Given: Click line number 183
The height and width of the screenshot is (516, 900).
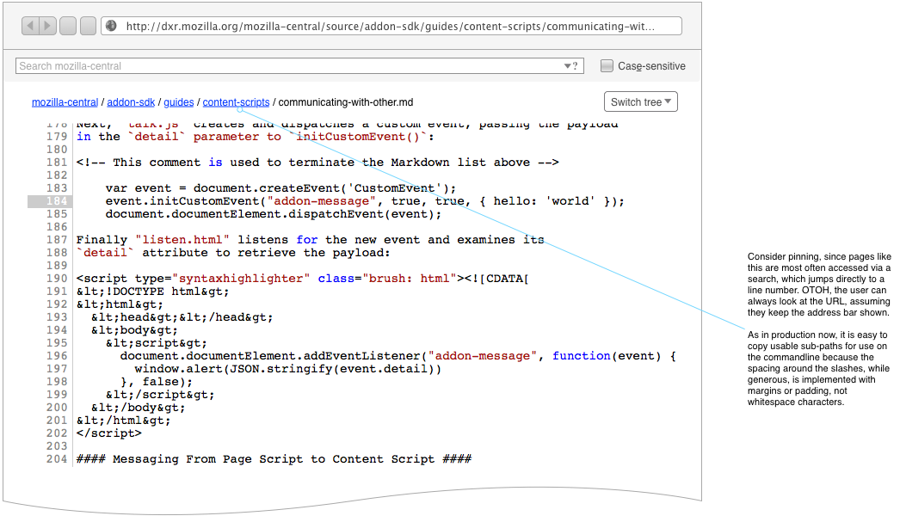Looking at the screenshot, I should [x=57, y=188].
